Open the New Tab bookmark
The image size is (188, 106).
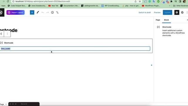(53, 6)
